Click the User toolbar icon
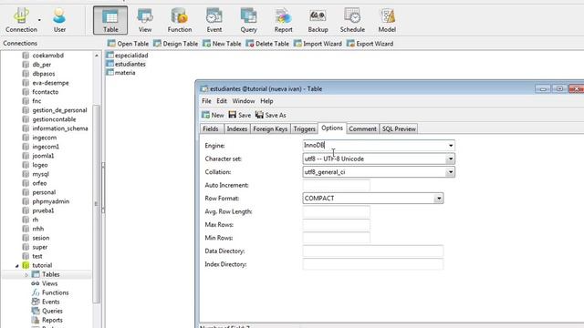Screen dimensions: 584x328 pos(59,20)
